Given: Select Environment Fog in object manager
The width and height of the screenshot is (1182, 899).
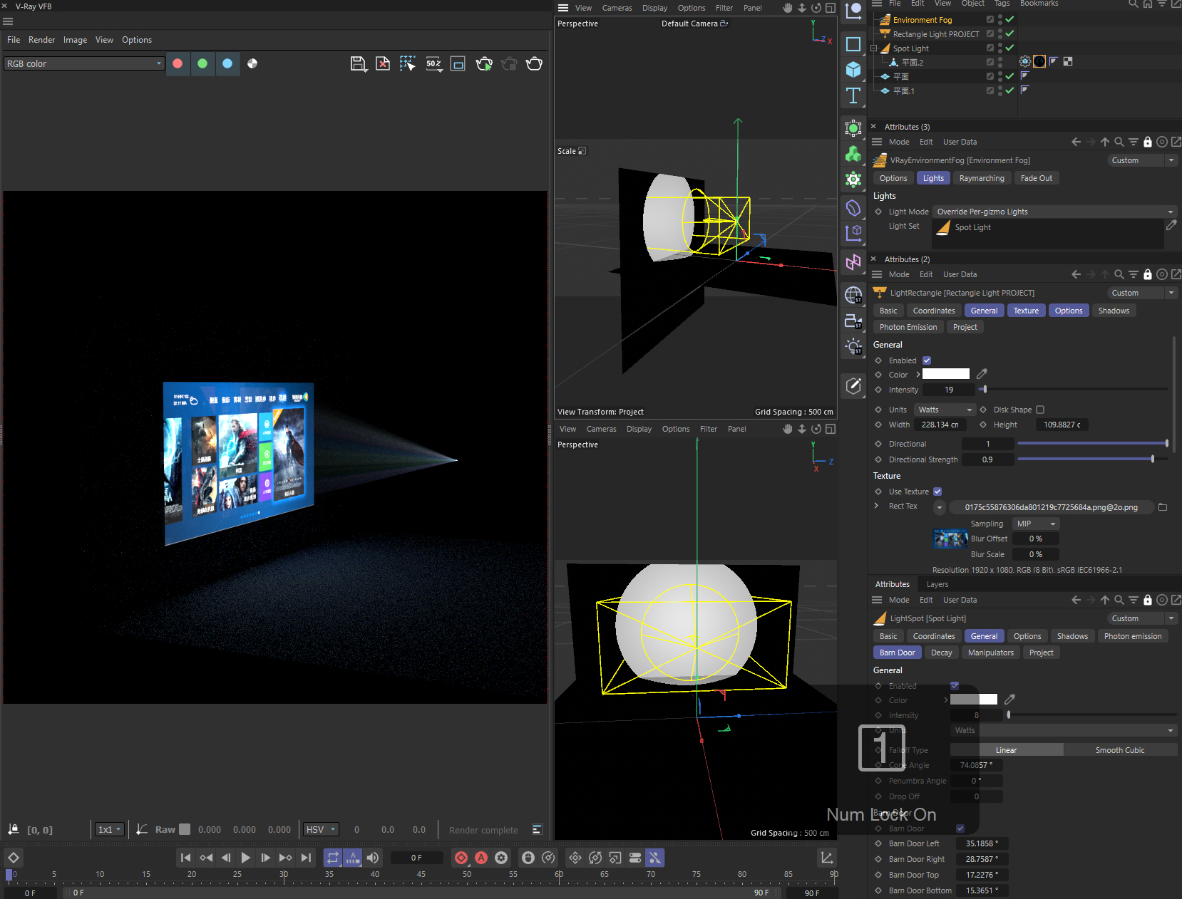Looking at the screenshot, I should click(x=922, y=20).
